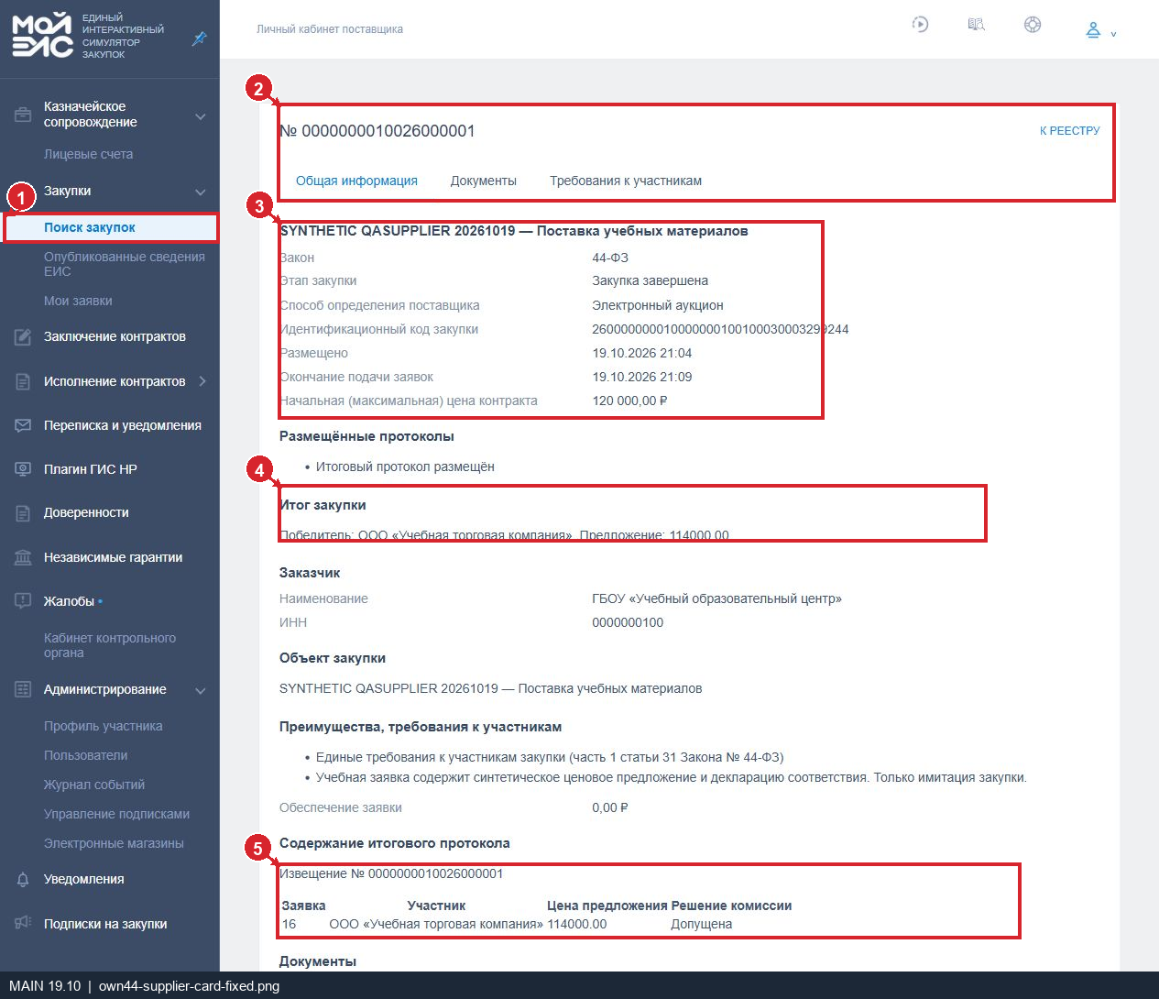Viewport: 1159px width, 999px height.
Task: Switch to the Документы tab
Action: pos(484,181)
